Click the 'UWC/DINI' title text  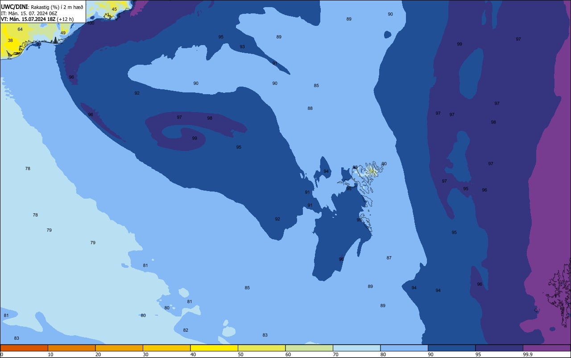coord(15,7)
